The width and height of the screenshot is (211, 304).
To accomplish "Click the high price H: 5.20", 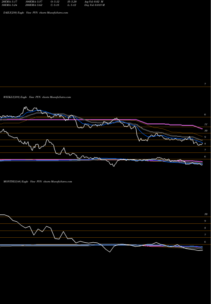I will click(73, 2).
